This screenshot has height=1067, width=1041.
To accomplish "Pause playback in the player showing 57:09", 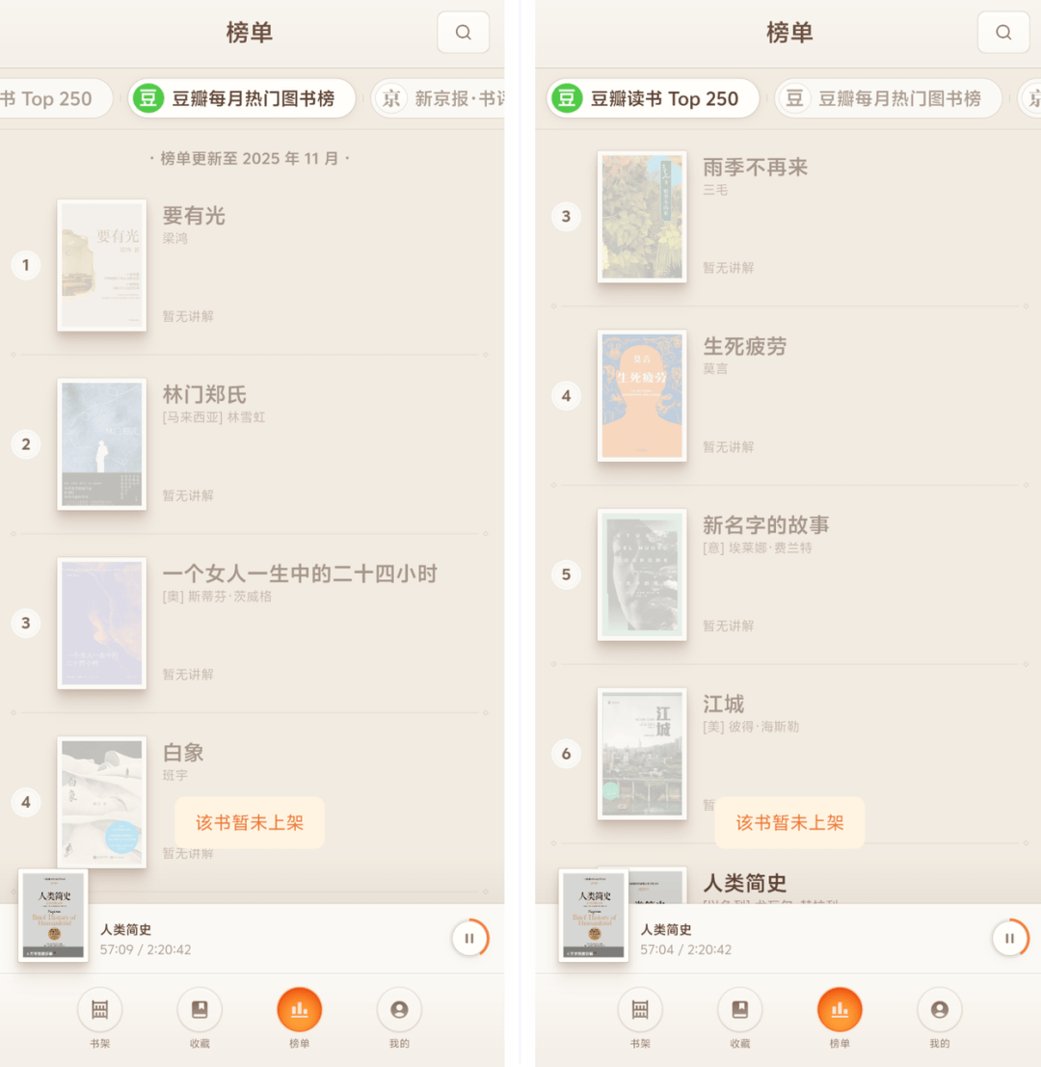I will pyautogui.click(x=469, y=938).
